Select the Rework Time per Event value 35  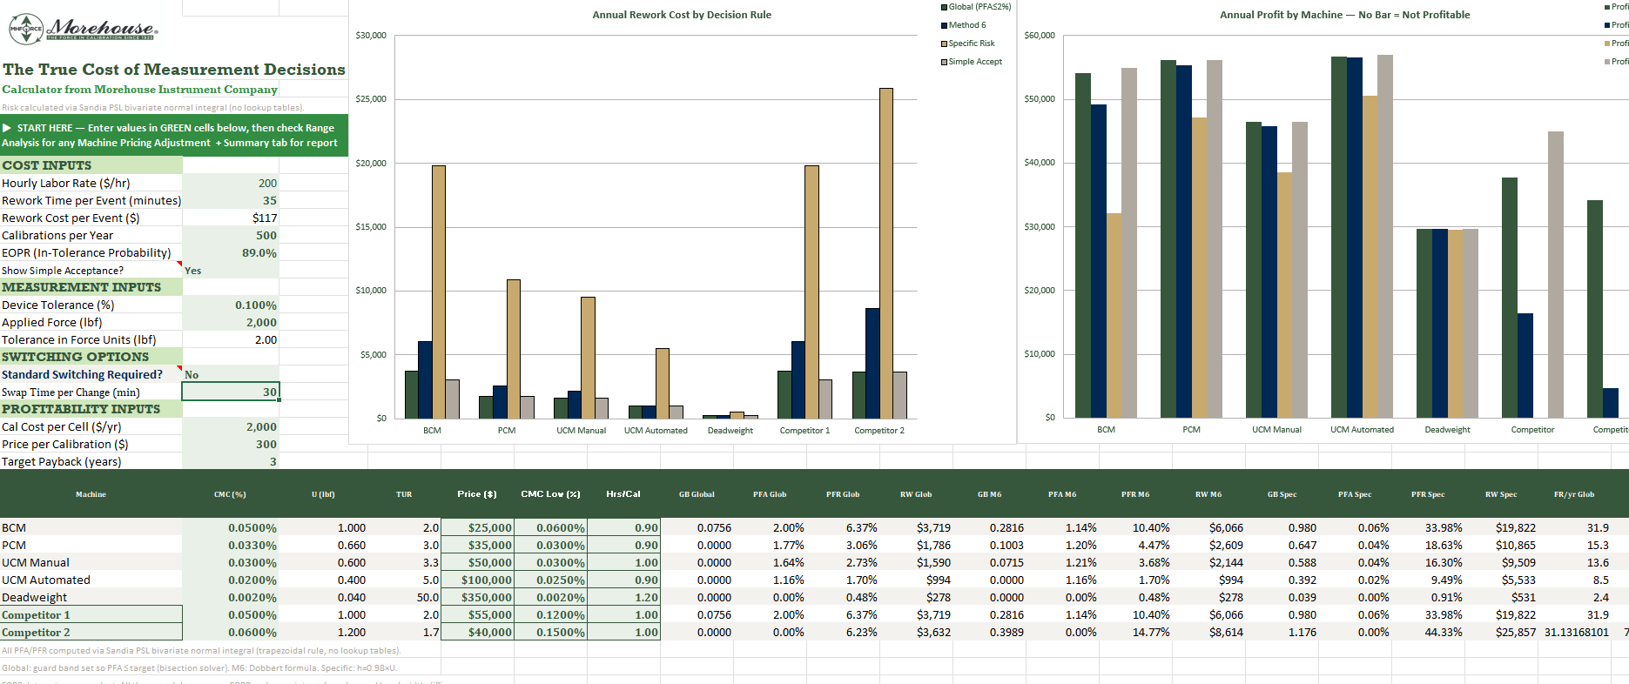(231, 200)
